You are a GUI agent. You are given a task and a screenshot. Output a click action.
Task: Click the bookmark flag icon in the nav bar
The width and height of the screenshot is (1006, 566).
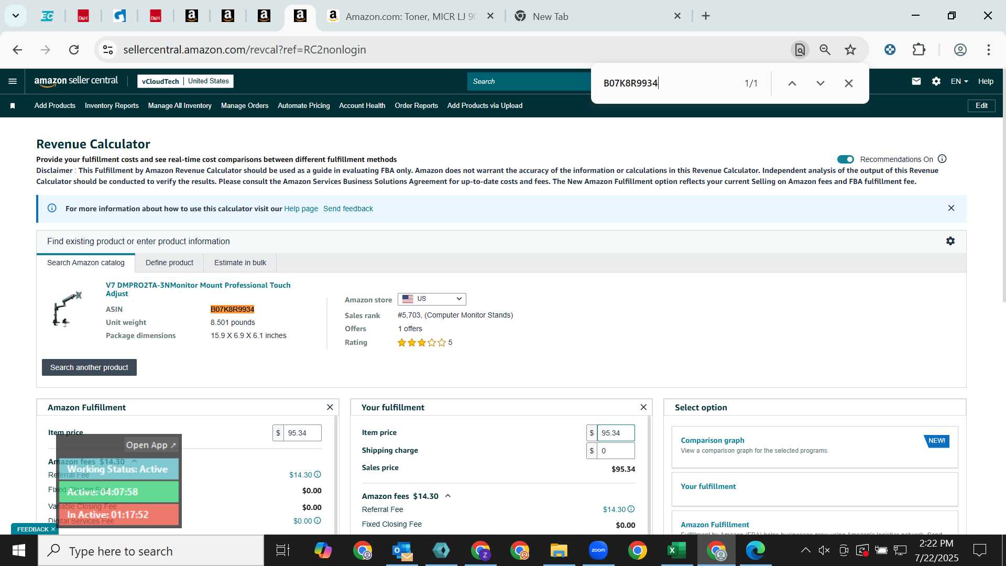pos(13,106)
